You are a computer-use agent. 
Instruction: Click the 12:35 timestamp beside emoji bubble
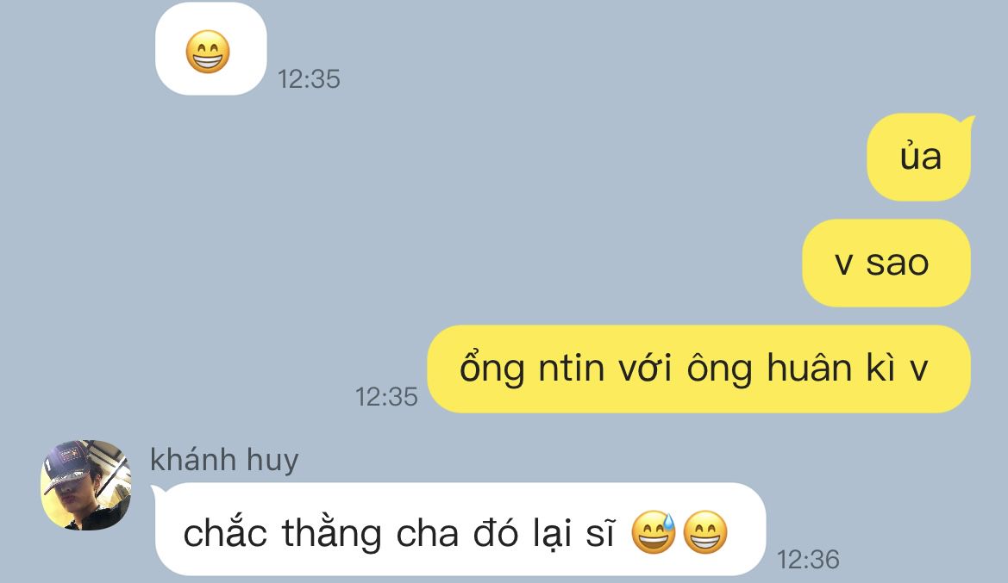309,79
